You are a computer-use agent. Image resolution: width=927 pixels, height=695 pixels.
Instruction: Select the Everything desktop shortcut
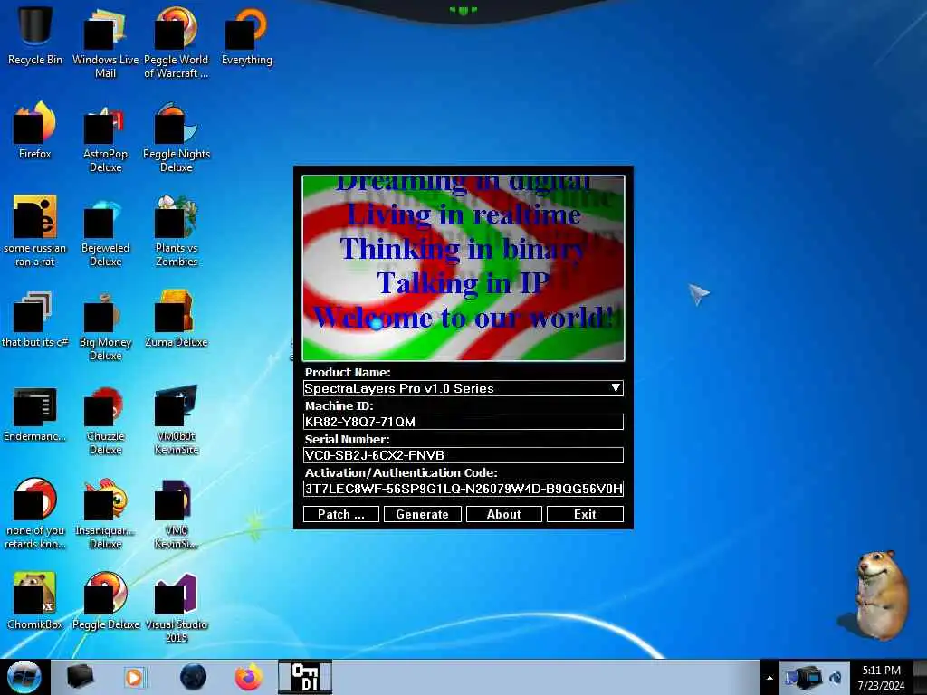[x=246, y=35]
